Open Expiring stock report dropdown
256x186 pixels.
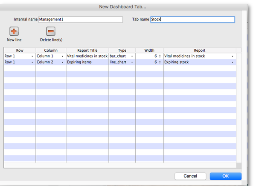coord(233,62)
